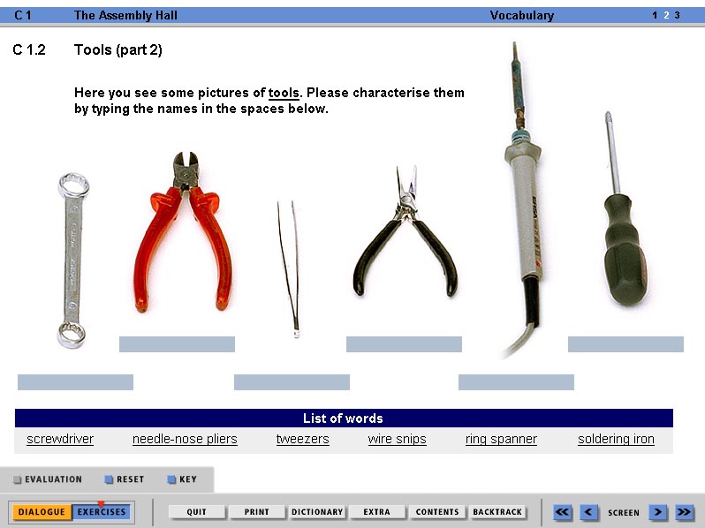Click the Evaluation square indicator
Image resolution: width=705 pixels, height=528 pixels.
click(x=17, y=479)
